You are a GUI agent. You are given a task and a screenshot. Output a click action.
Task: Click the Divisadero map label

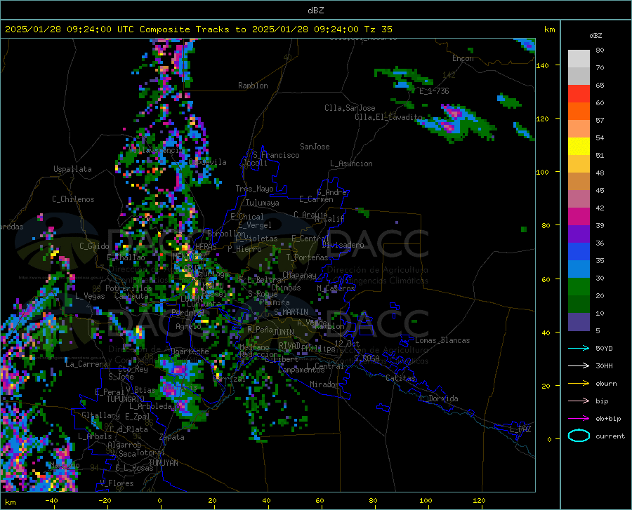pos(343,245)
